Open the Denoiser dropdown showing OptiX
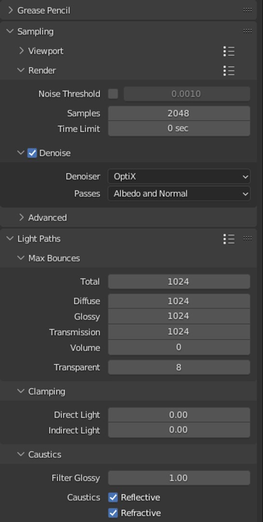This screenshot has width=263, height=522. [179, 176]
